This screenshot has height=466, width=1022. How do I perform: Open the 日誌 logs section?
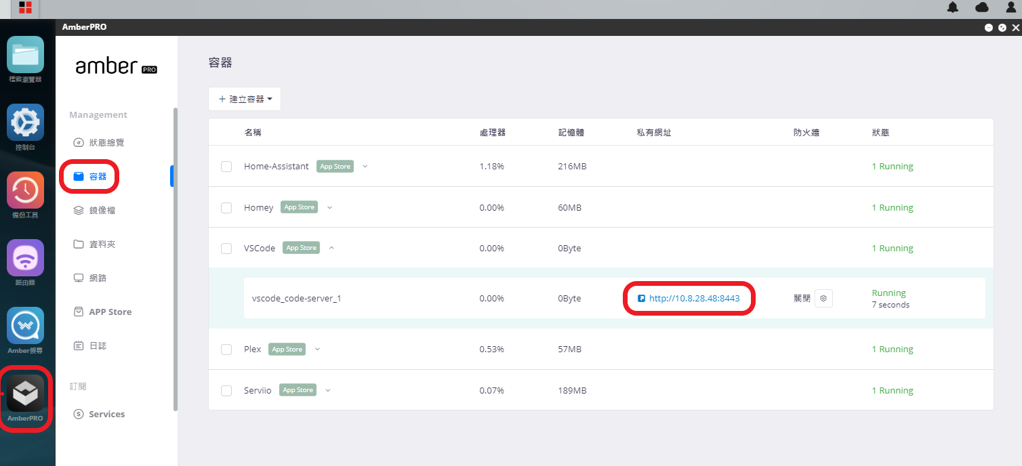pyautogui.click(x=90, y=346)
